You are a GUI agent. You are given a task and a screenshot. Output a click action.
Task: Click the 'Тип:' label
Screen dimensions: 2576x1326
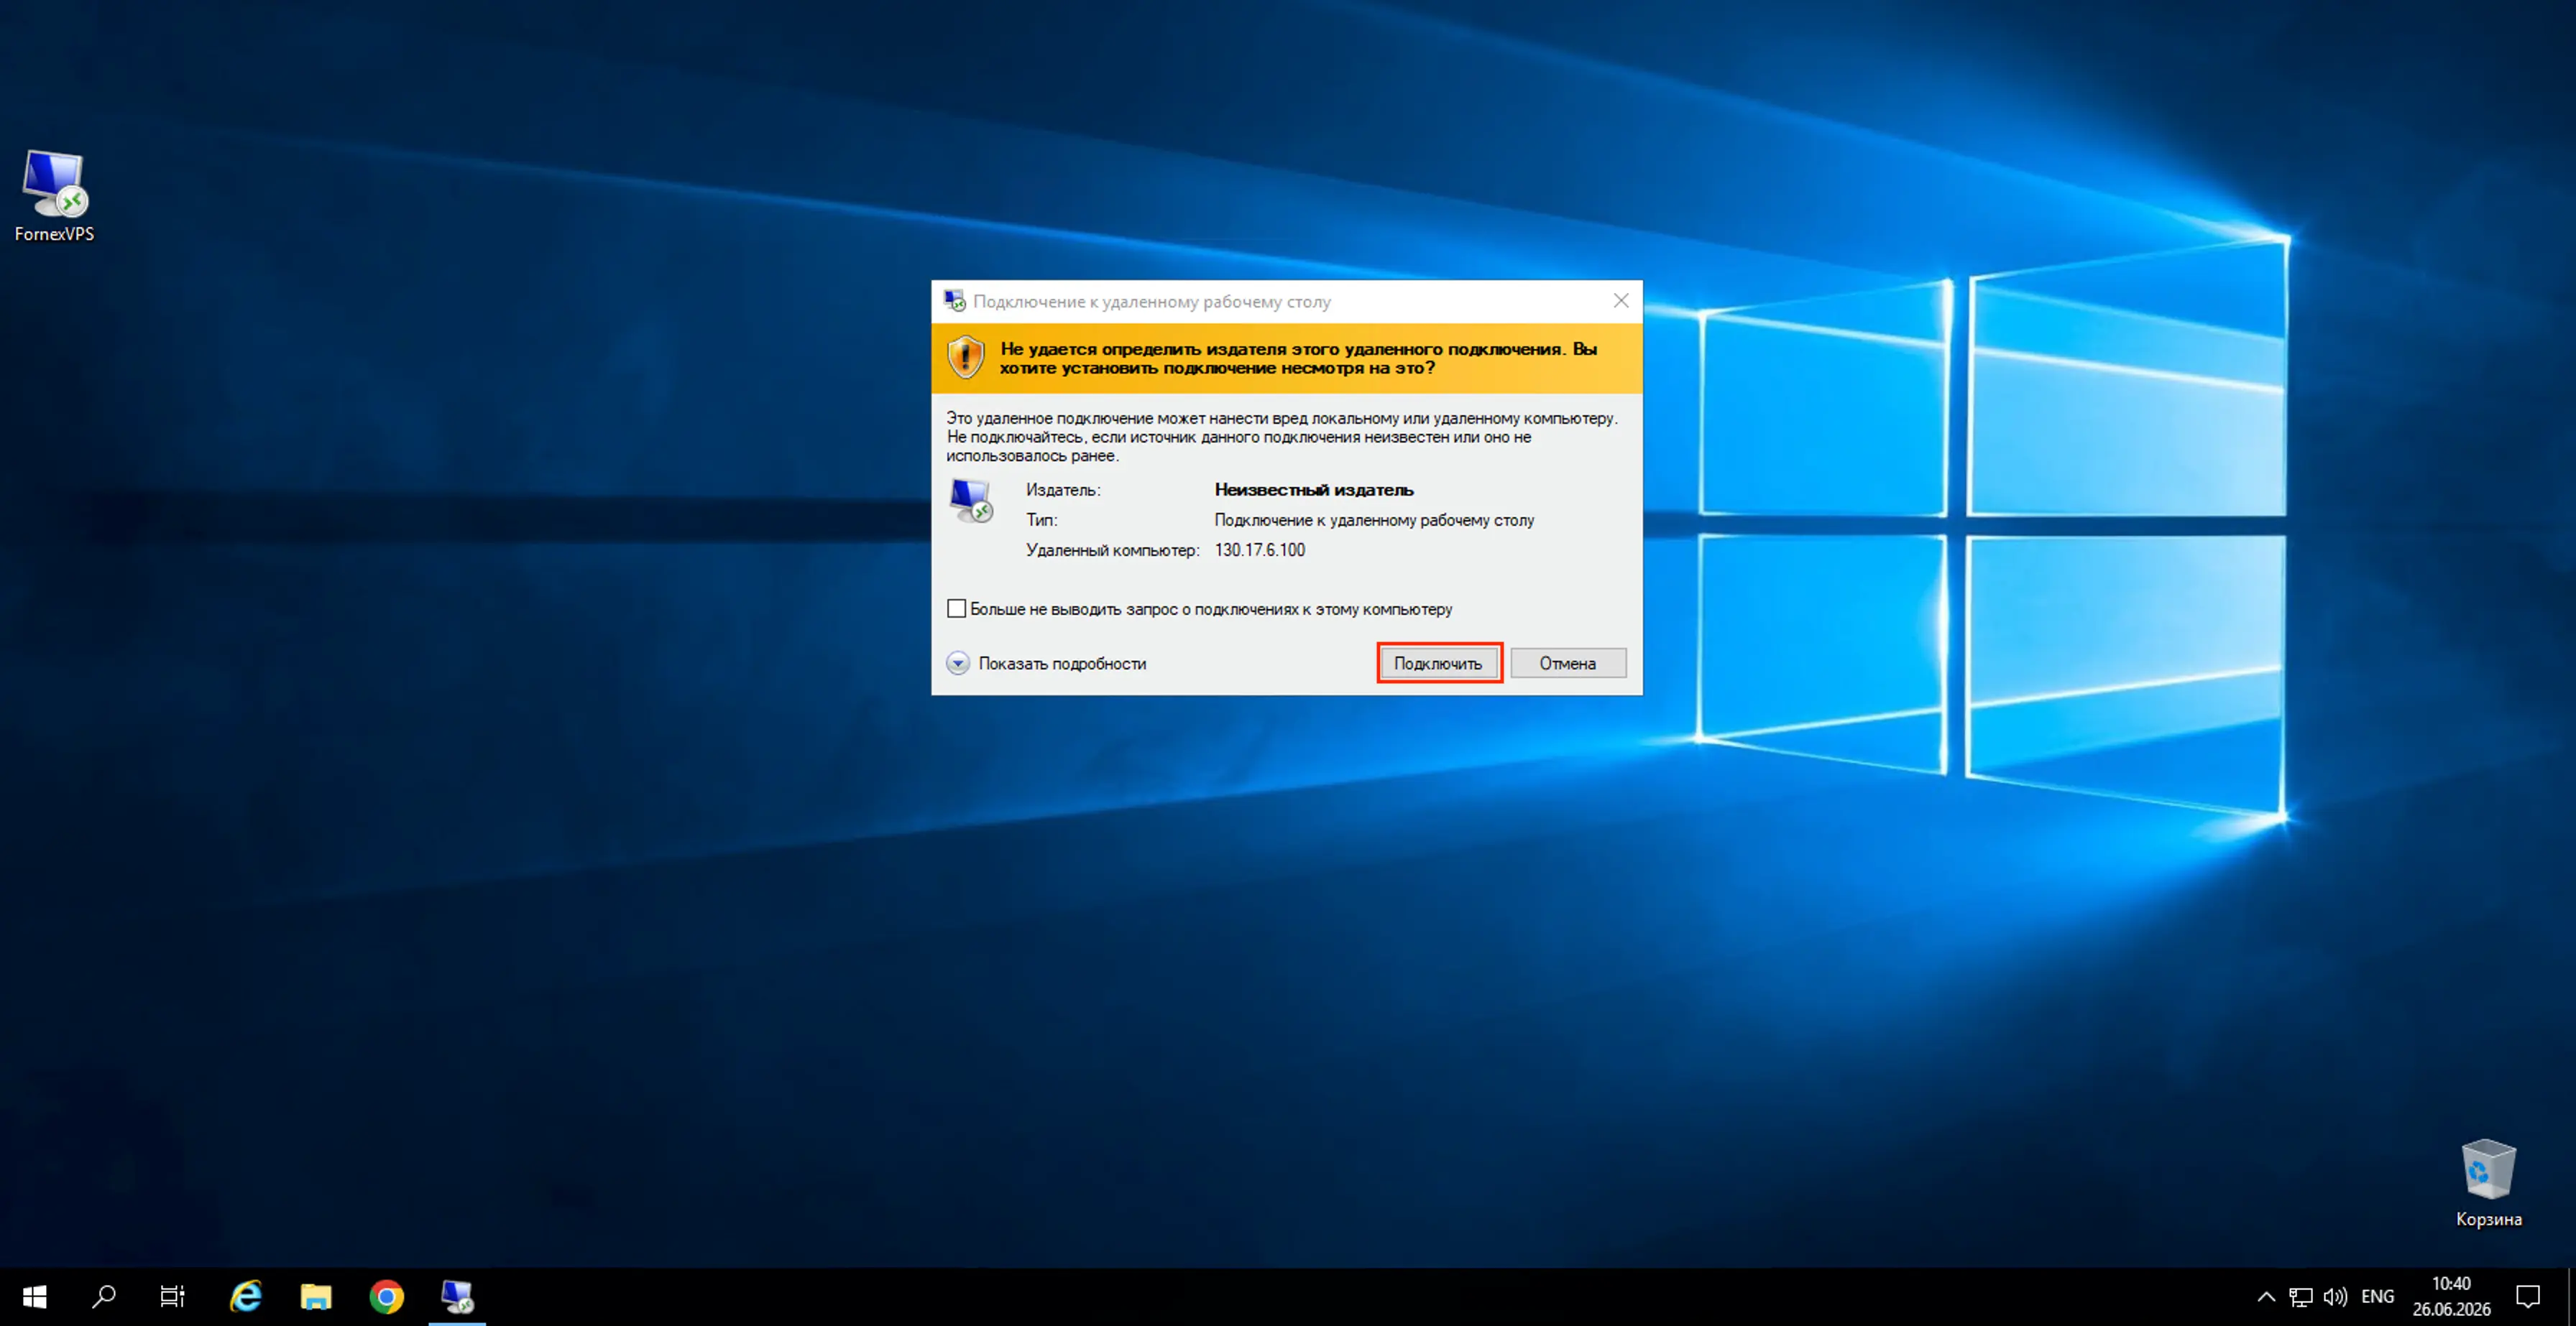1041,519
